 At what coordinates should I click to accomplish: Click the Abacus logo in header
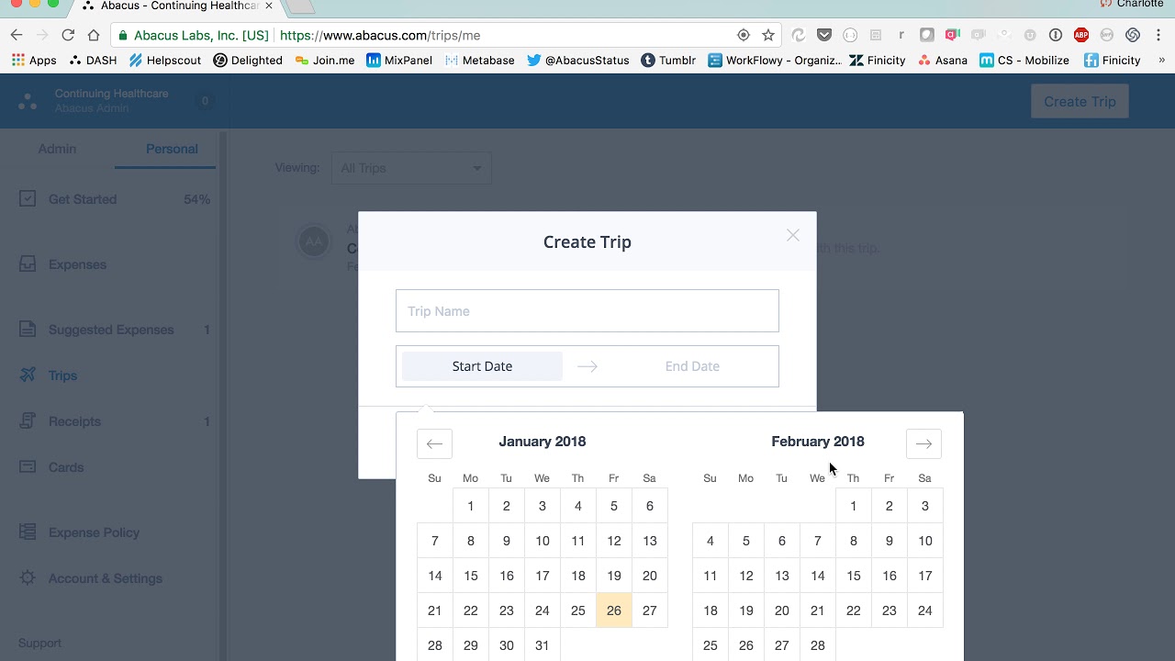click(x=28, y=101)
